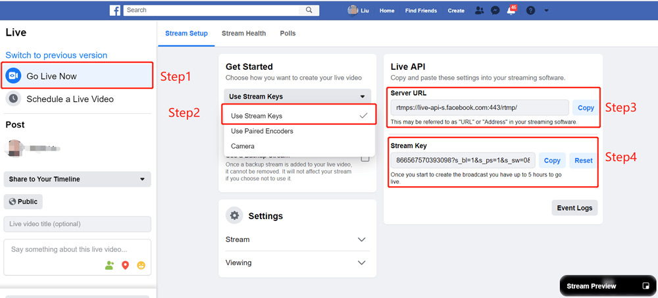The width and height of the screenshot is (658, 298).
Task: Switch to Polls tab
Action: pyautogui.click(x=288, y=33)
